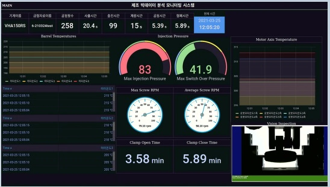Select the 12:05:04 row in 히터온도1 table
This screenshot has width=330, height=187.
click(58, 110)
